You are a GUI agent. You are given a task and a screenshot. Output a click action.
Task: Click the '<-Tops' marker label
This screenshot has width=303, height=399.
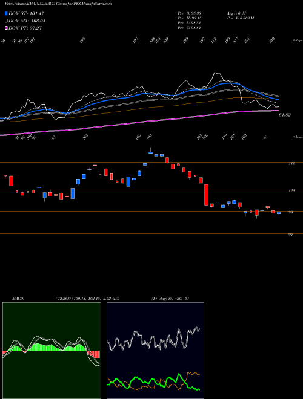click(x=298, y=41)
